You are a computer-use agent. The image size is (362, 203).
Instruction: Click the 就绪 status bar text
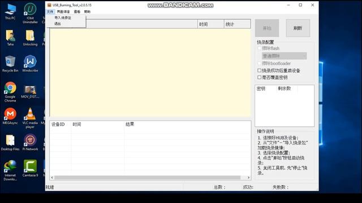pyautogui.click(x=50, y=187)
